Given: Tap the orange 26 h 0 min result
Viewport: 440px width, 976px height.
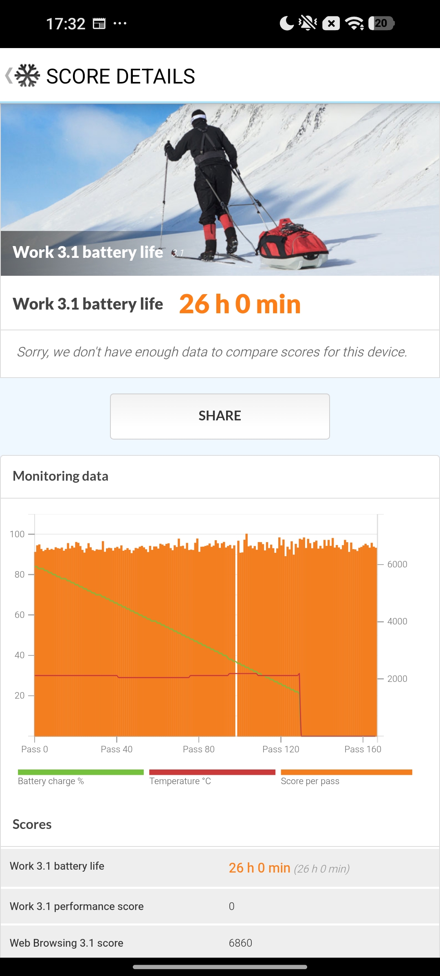Looking at the screenshot, I should [x=240, y=304].
